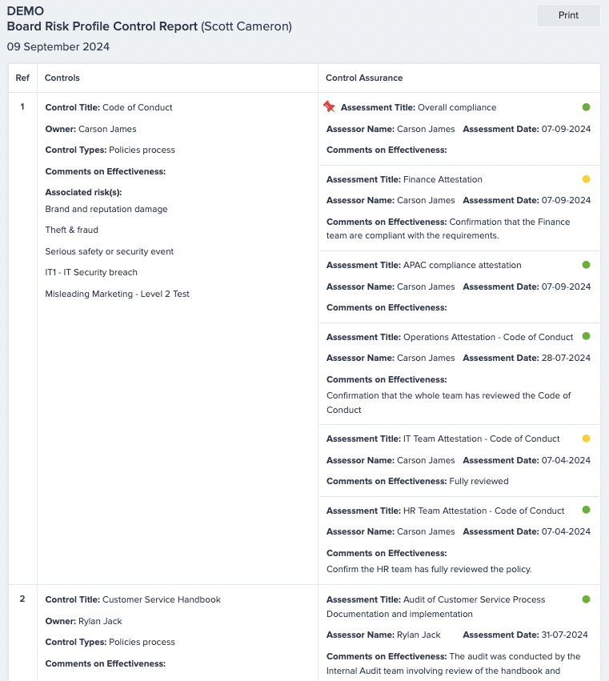Click assessment title Finance Attestation
This screenshot has width=609, height=681.
click(x=443, y=179)
